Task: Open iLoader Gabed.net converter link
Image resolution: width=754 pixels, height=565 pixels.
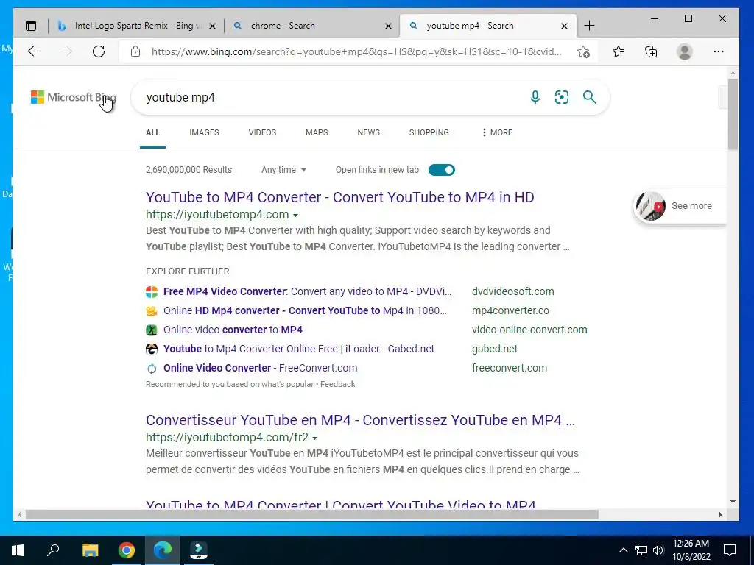Action: point(299,349)
